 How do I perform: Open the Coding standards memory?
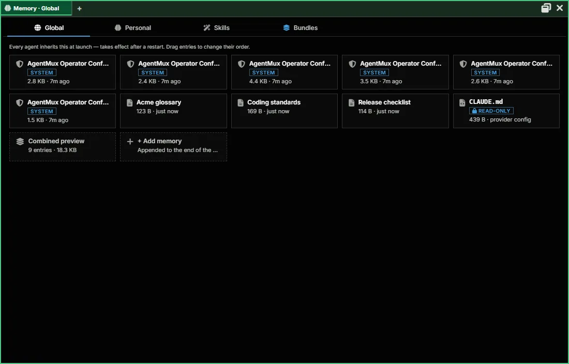(x=284, y=111)
